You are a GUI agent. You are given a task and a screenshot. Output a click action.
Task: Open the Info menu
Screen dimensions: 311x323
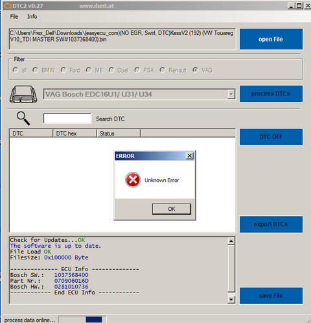pyautogui.click(x=32, y=17)
